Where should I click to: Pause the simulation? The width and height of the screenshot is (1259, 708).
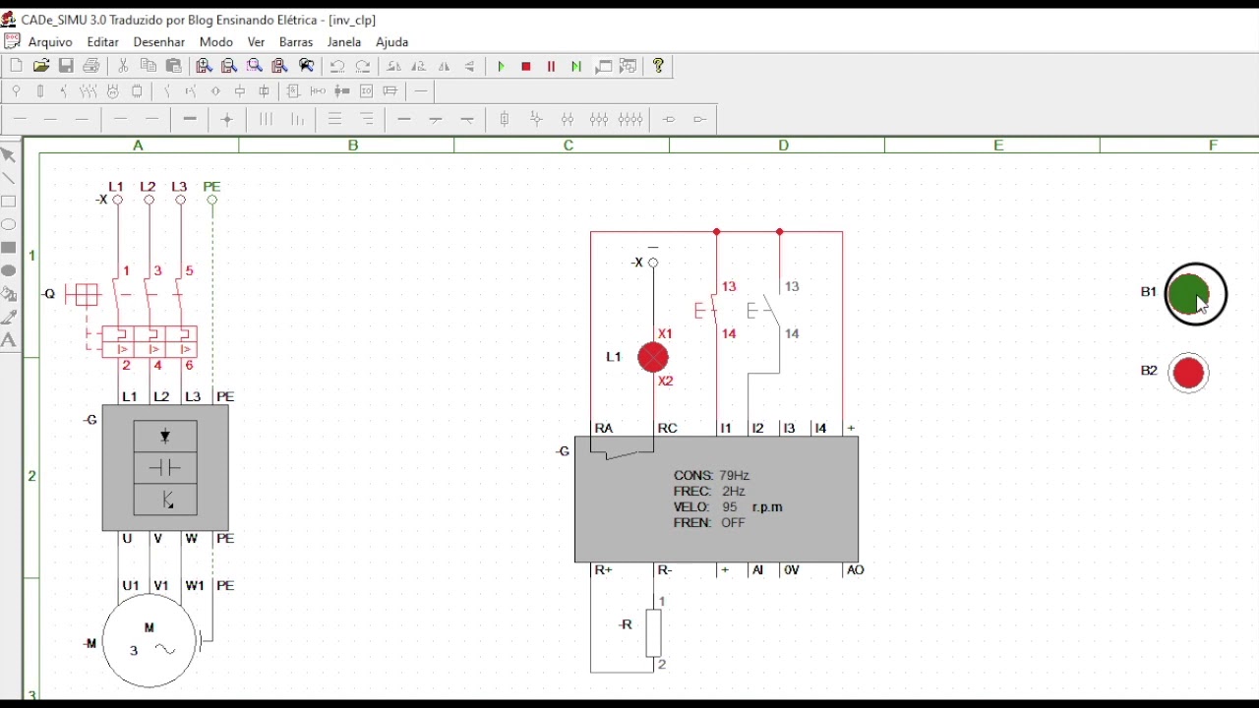click(x=552, y=67)
